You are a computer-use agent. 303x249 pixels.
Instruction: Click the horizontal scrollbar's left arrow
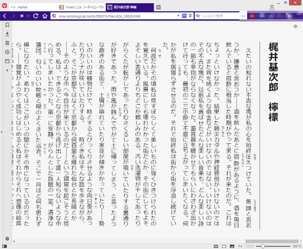click(14, 241)
